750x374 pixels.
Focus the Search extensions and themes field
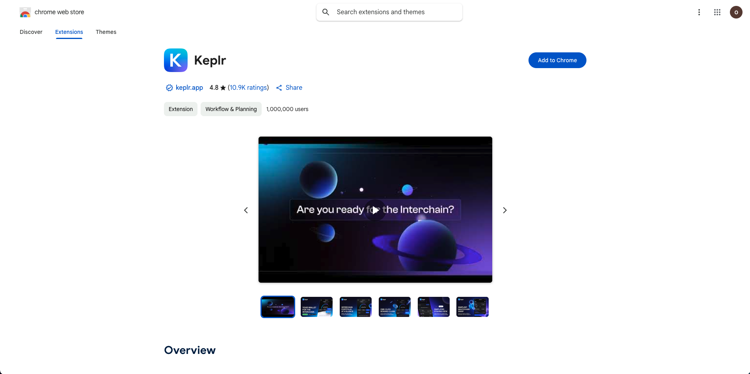click(x=389, y=12)
